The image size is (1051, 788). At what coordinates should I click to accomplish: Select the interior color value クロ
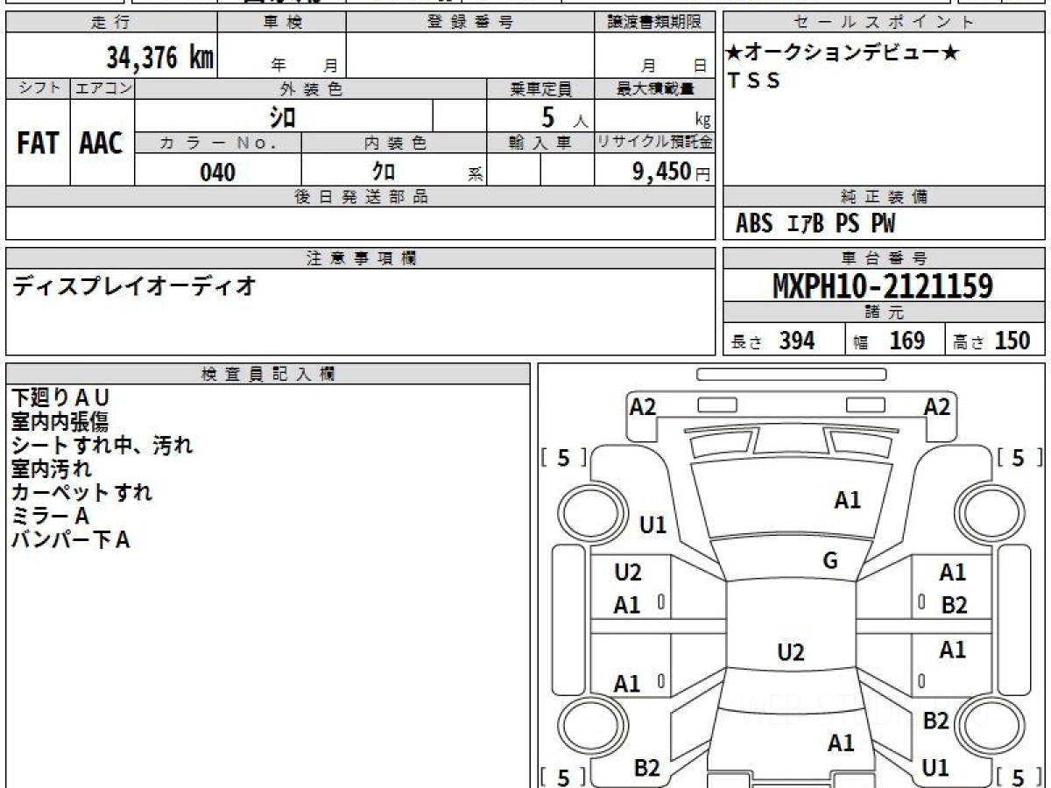point(384,172)
